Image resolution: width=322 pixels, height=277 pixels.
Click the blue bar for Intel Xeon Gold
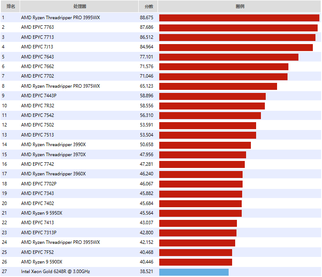pyautogui.click(x=194, y=272)
